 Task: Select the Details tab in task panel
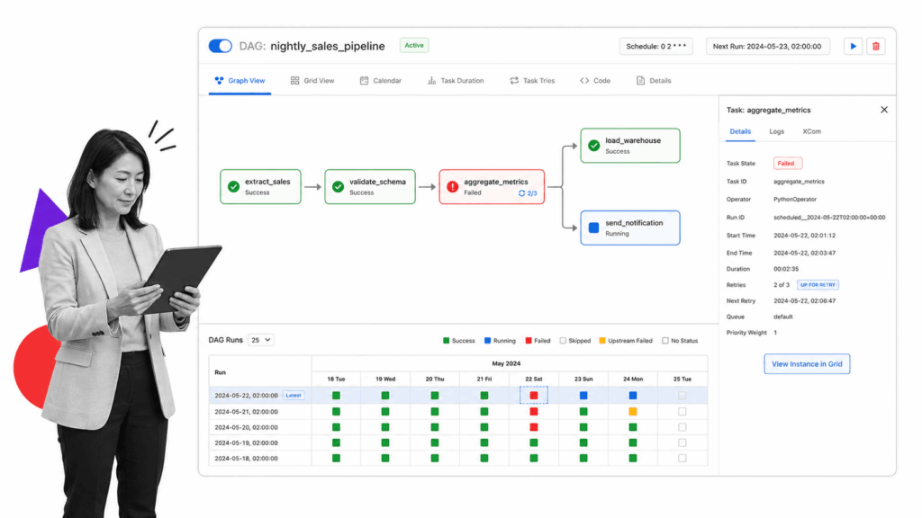740,131
